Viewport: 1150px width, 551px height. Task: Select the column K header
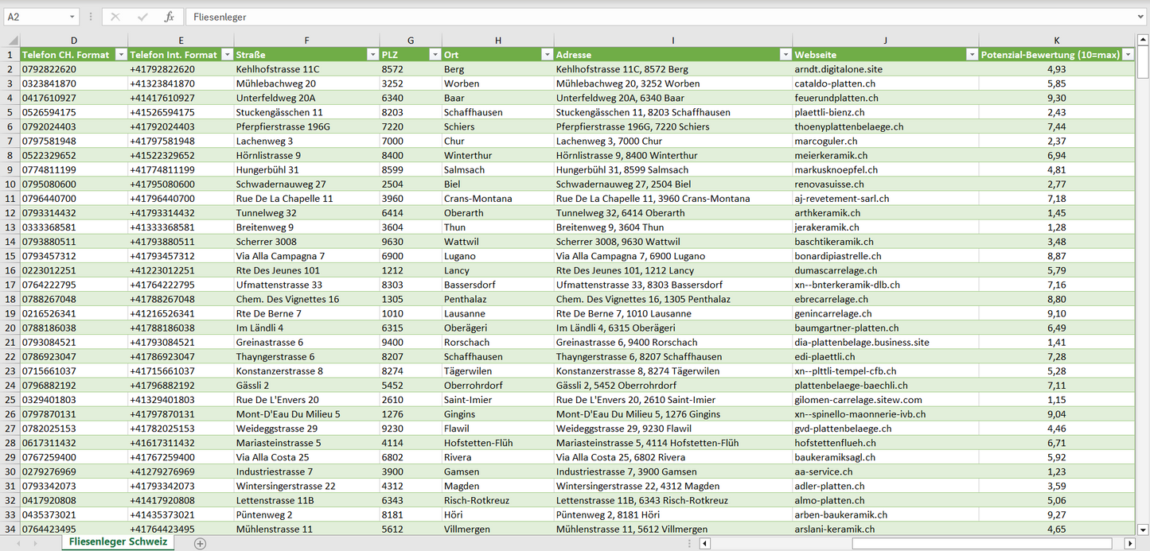click(1056, 41)
